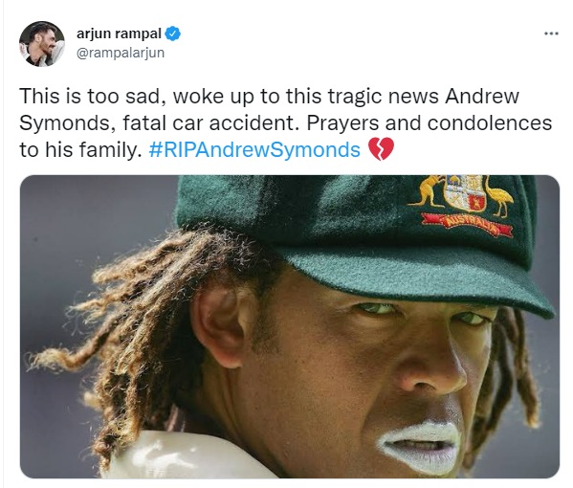Click the blue verified badge icon
Image resolution: width=573 pixels, height=488 pixels.
pos(172,33)
